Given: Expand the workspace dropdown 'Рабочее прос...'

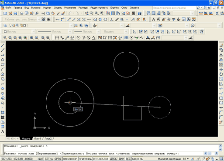Looking at the screenshot, I should pyautogui.click(x=39, y=20).
